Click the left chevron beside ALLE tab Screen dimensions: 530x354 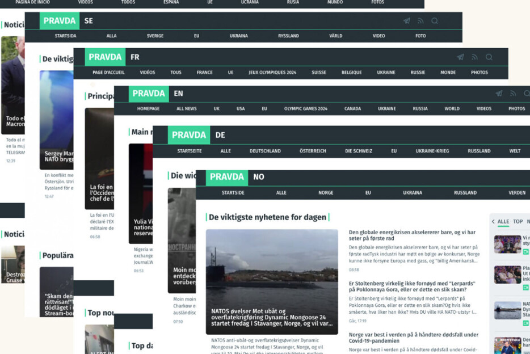click(493, 222)
